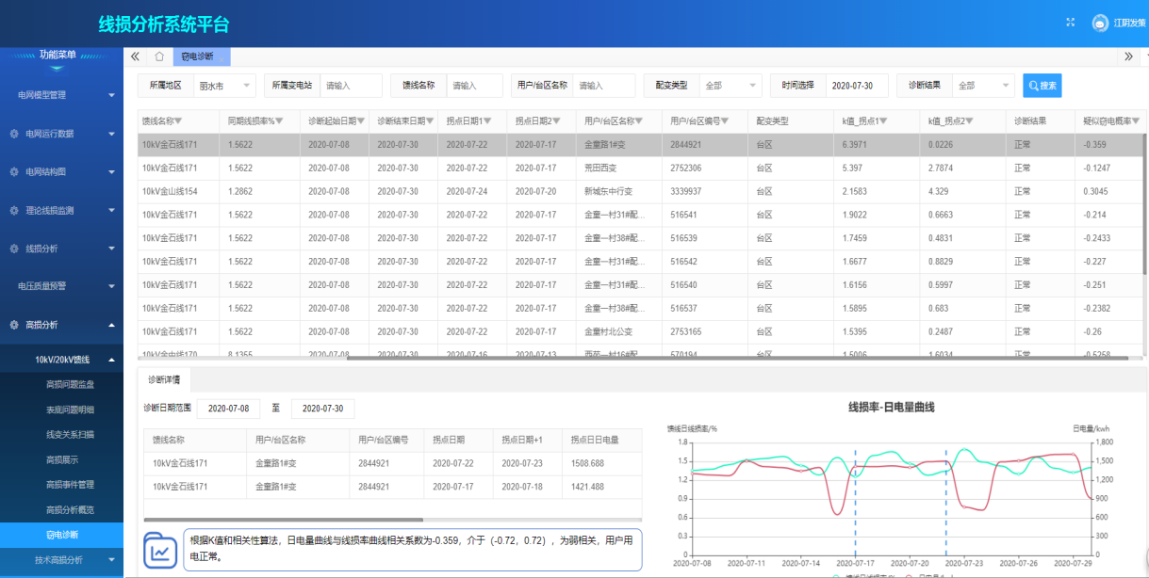Sort by 拐点日期1 column arrow
1149x578 pixels.
tap(487, 120)
